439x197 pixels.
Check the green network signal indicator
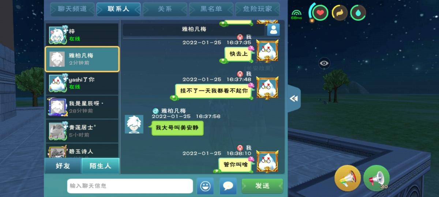(296, 14)
